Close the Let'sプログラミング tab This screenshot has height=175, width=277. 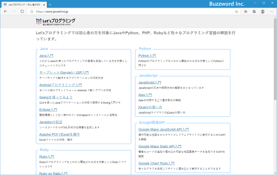pos(44,5)
